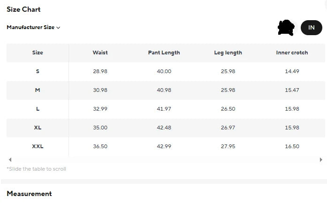Select the Waist column header
327x219 pixels.
(x=100, y=53)
